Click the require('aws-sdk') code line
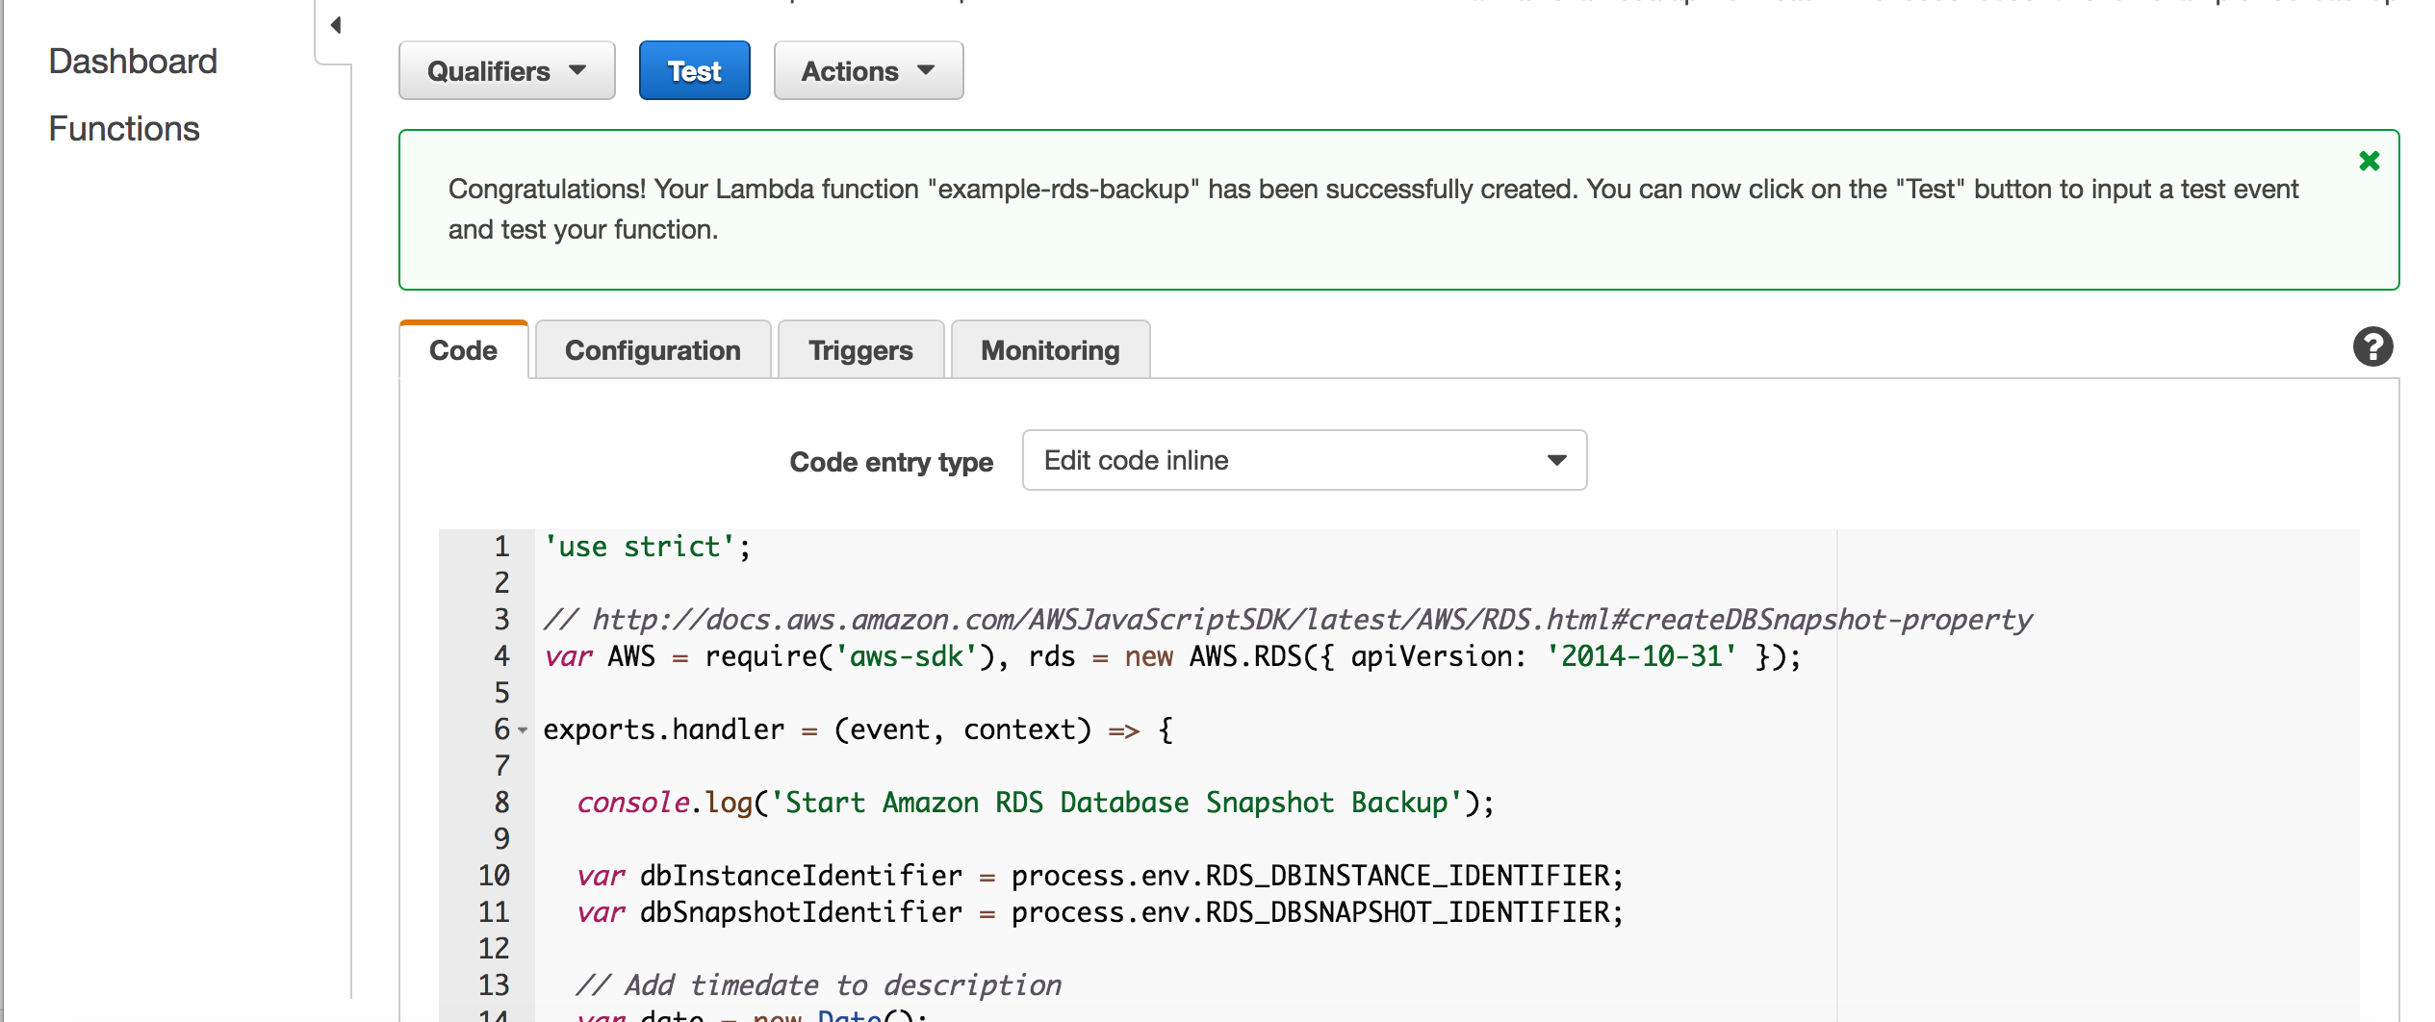This screenshot has width=2435, height=1022. pyautogui.click(x=1171, y=656)
